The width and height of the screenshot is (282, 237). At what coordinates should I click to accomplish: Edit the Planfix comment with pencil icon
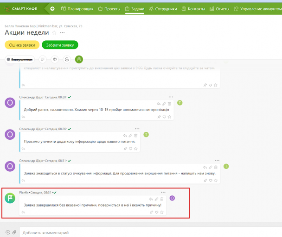156,199
